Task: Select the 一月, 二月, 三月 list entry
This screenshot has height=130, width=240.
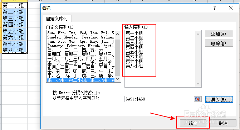Action: (x=80, y=58)
